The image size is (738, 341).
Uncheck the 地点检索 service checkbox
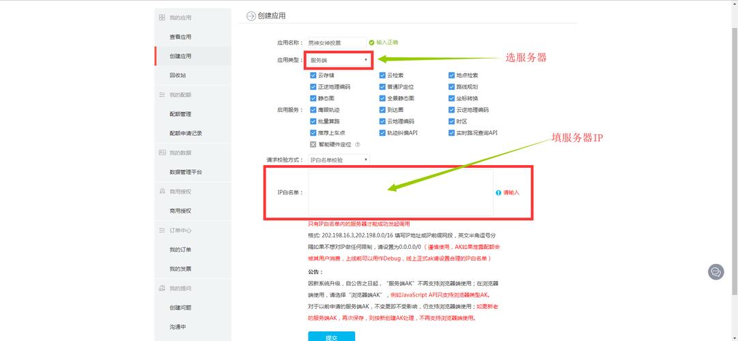(x=452, y=75)
